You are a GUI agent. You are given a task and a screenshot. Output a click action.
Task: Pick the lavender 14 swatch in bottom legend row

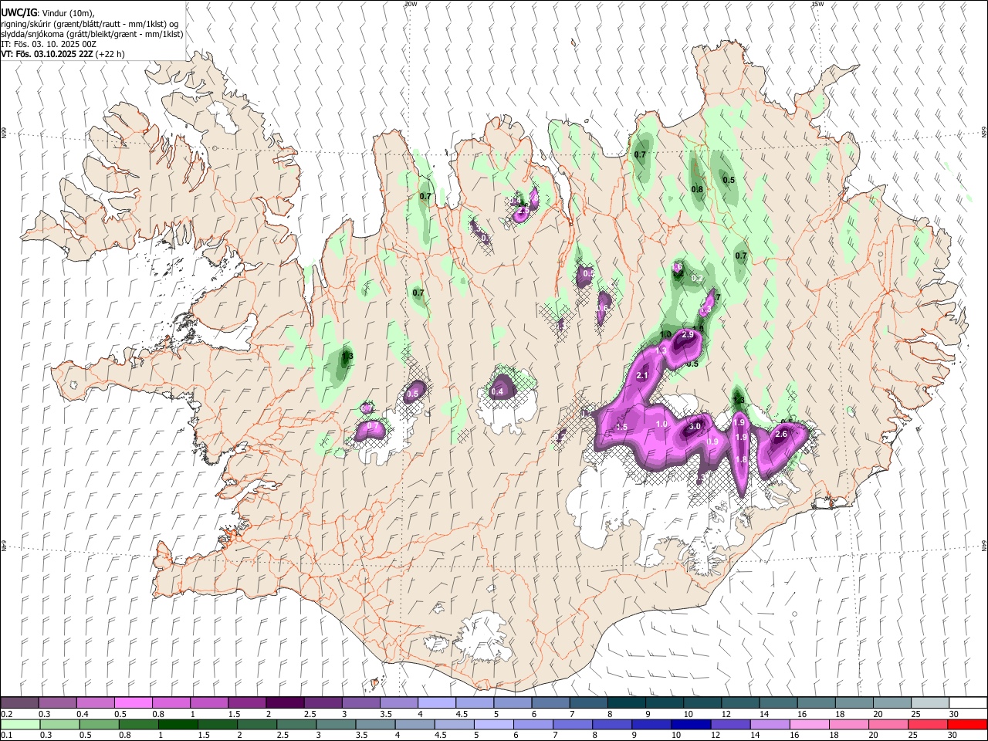click(x=770, y=724)
